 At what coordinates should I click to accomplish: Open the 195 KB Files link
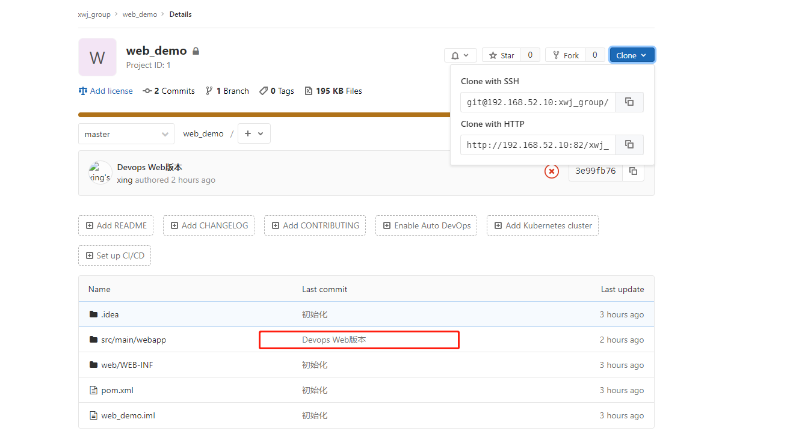click(x=333, y=91)
